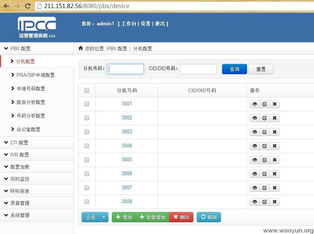This screenshot has height=234, width=314.
Task: Click the blue 查询 search button
Action: pos(235,69)
